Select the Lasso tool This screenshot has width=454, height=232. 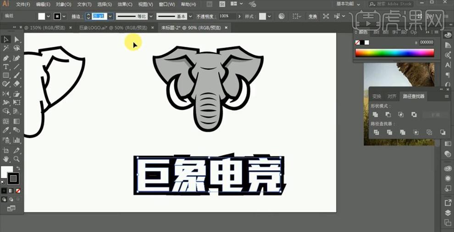click(17, 48)
